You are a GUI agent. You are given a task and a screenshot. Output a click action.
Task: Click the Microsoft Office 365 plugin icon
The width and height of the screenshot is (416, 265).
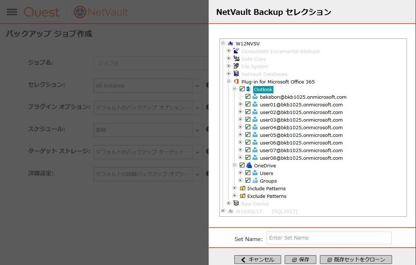click(236, 81)
